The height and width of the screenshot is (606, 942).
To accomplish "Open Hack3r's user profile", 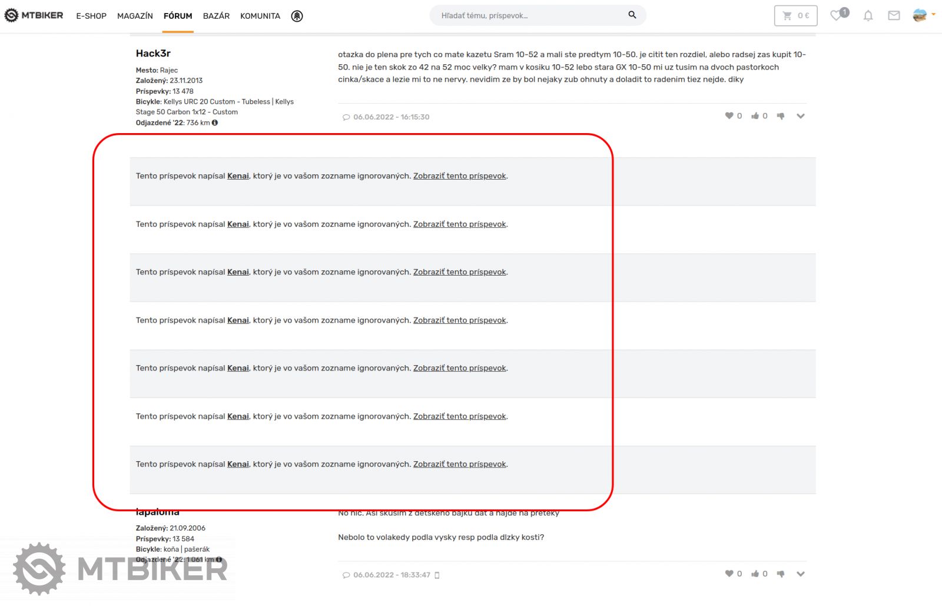I will point(153,54).
